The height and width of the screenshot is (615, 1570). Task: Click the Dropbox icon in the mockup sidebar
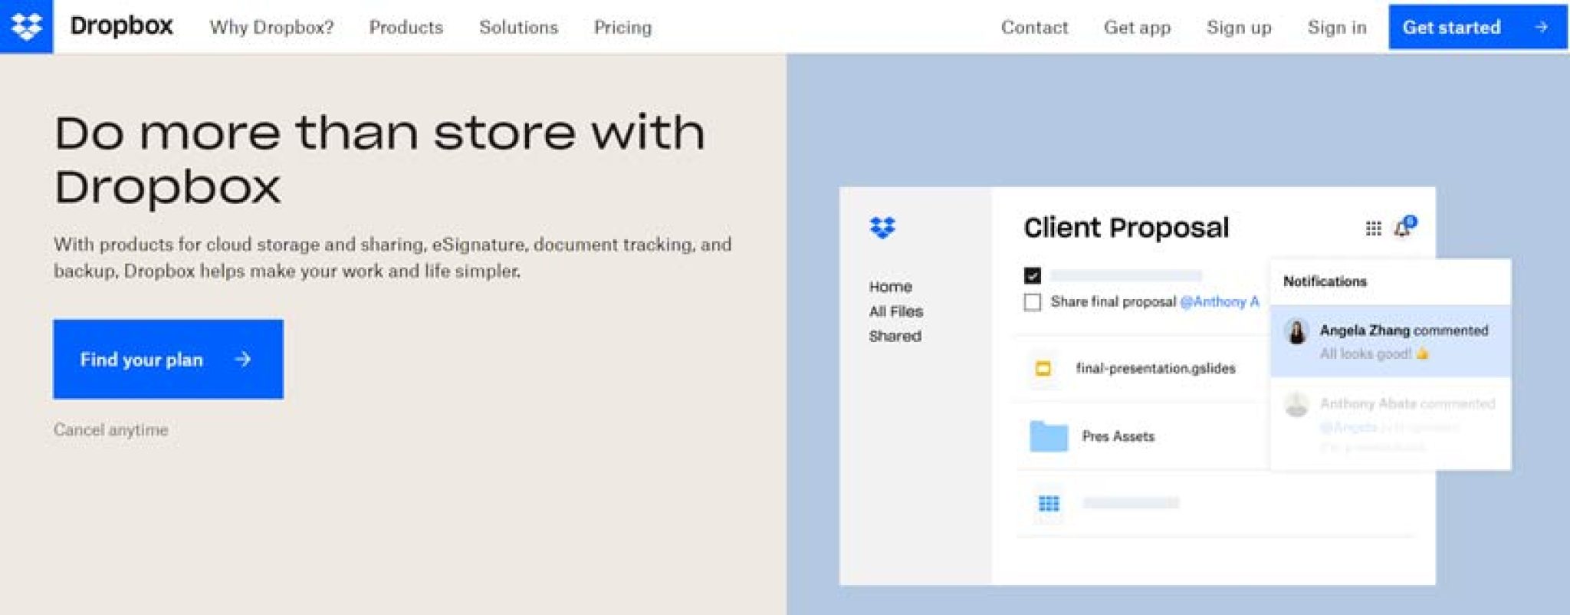click(x=882, y=227)
